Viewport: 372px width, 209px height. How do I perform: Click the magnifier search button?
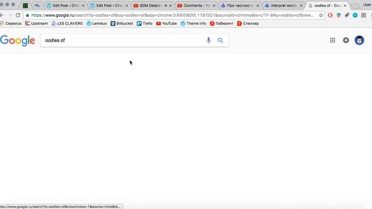(x=220, y=40)
